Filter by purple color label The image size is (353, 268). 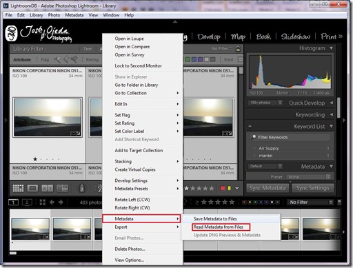point(201,59)
